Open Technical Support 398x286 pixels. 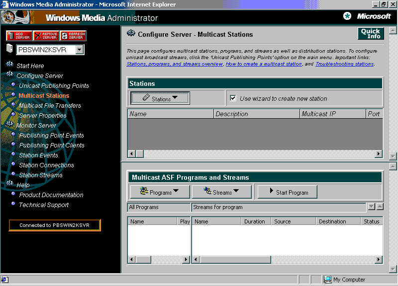click(x=44, y=205)
